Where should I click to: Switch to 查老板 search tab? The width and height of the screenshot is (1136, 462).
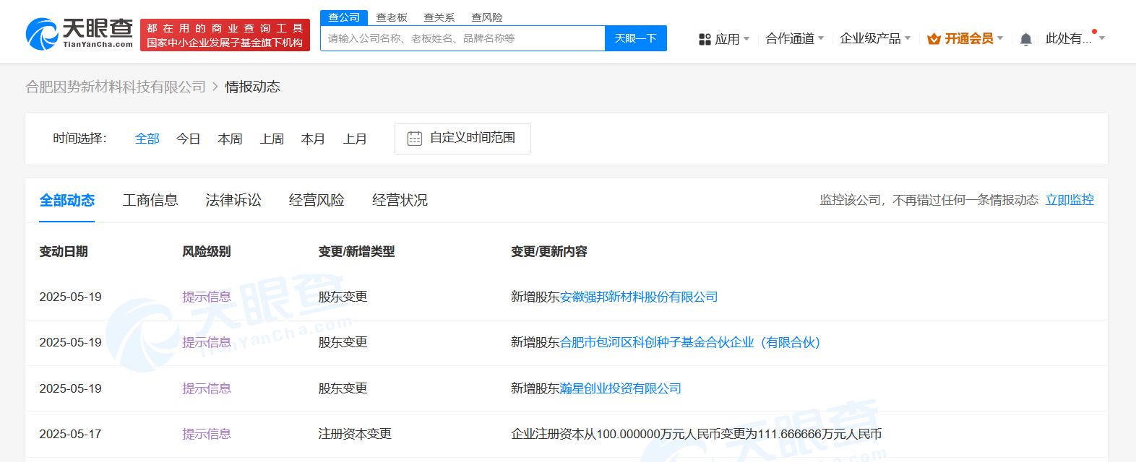click(392, 17)
